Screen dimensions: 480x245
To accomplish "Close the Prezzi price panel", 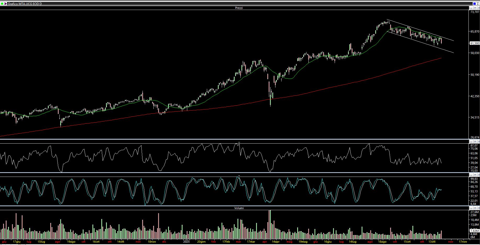I will 478,8.
